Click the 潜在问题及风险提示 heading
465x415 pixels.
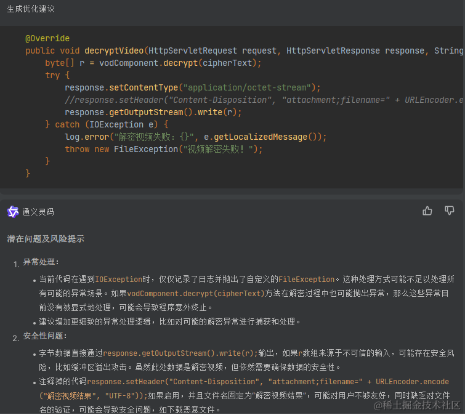pos(46,239)
